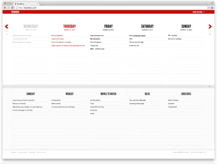
Task: Click the Saturday column heading
Action: (147, 26)
